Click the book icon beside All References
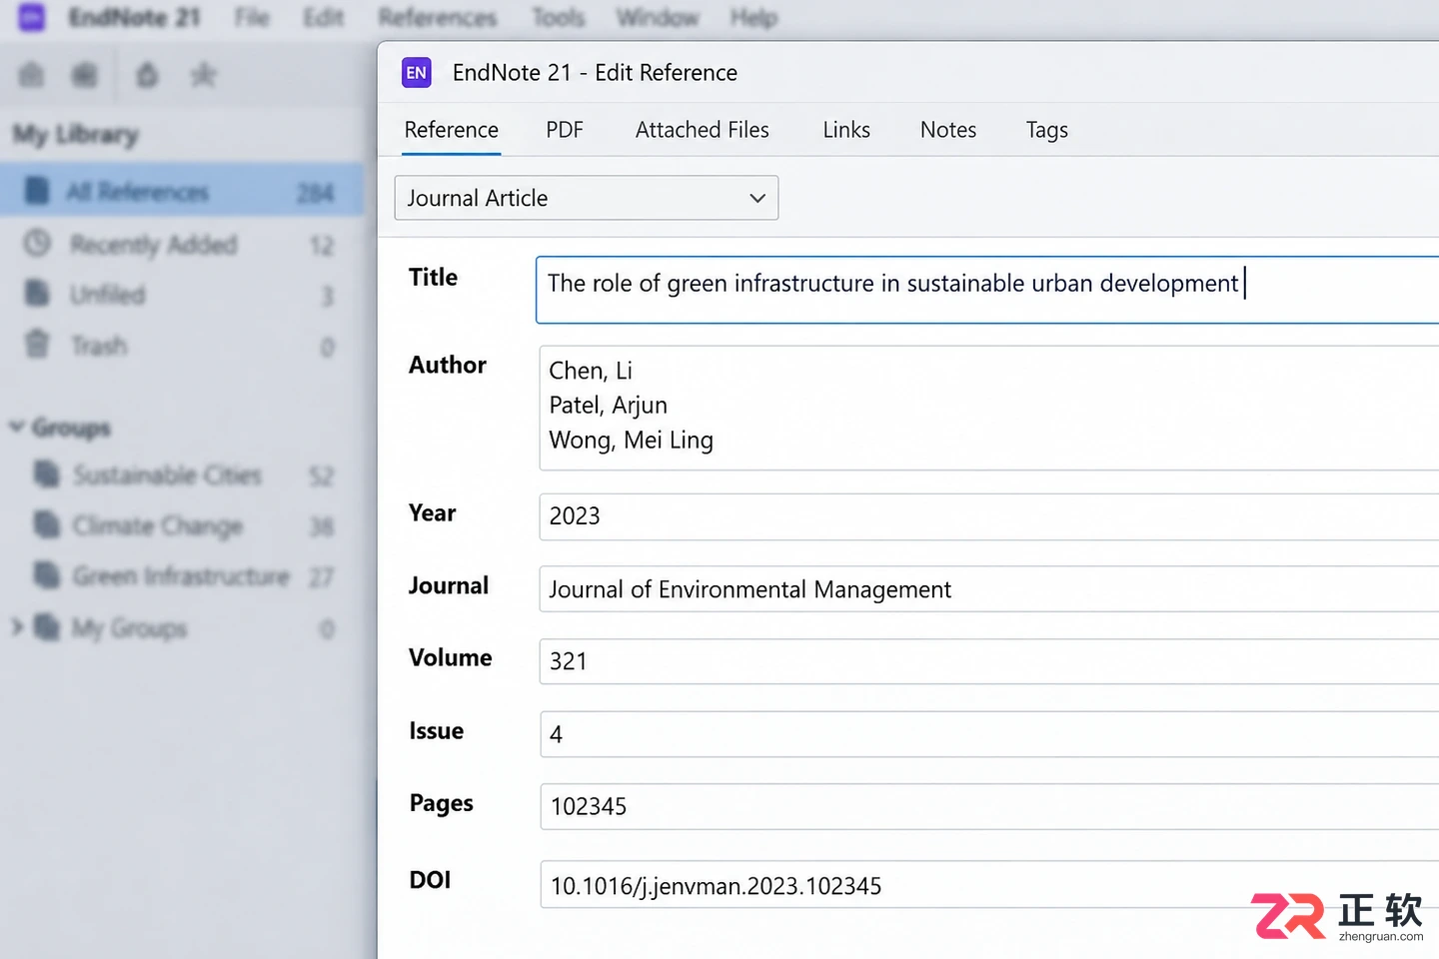 pyautogui.click(x=37, y=190)
